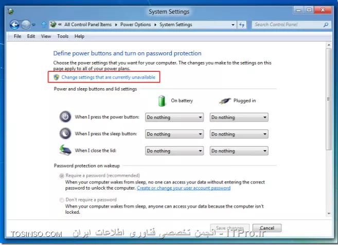Click the On battery column label
This screenshot has width=338, height=245.
182,100
